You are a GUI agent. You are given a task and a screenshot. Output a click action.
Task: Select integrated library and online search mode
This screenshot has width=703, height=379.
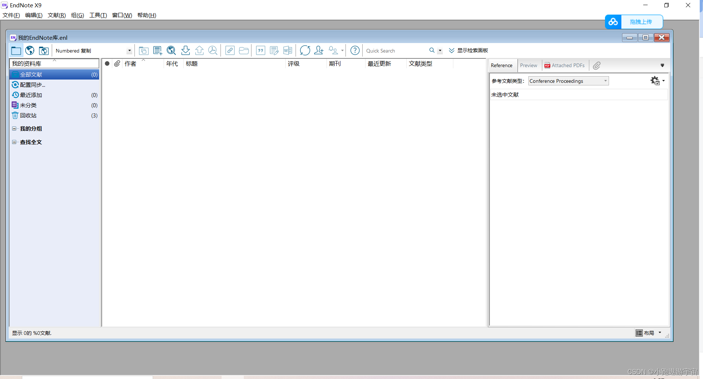[44, 51]
